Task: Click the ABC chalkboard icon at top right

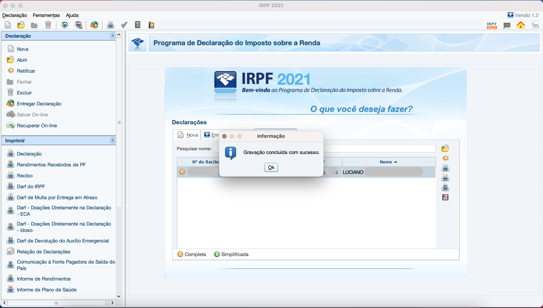Action: [x=507, y=25]
